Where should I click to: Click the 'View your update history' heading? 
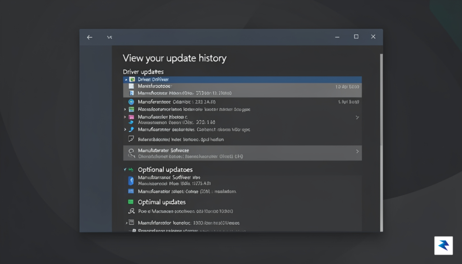click(x=175, y=58)
